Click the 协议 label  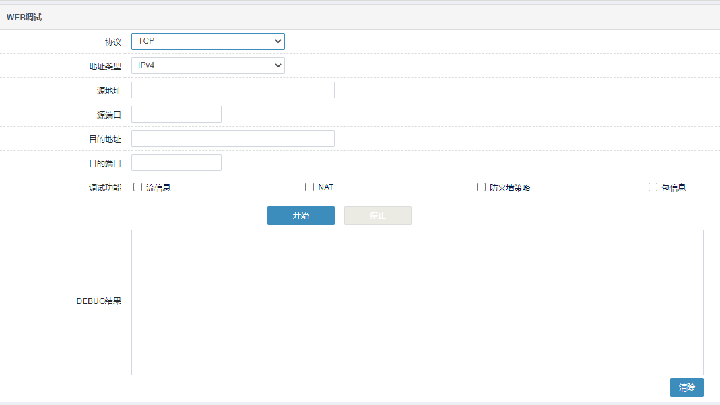113,42
